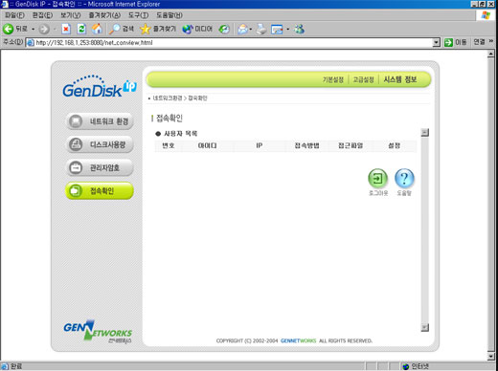The width and height of the screenshot is (498, 371).
Task: Click page icon in address bar
Action: [31, 42]
